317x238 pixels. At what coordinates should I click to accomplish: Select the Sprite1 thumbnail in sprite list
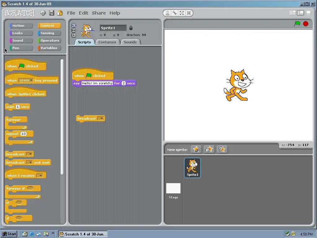(x=193, y=168)
